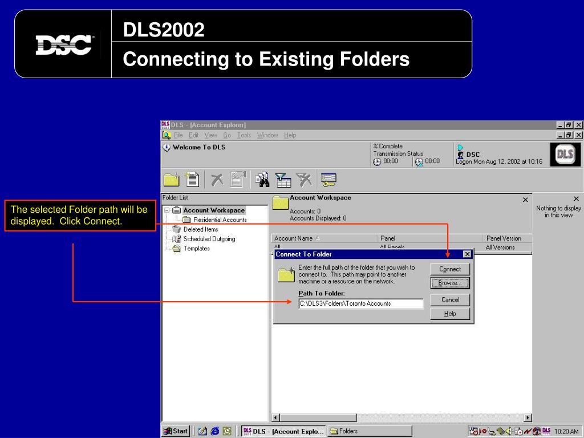Screen dimensions: 584x438
Task: Click Logon Mon Aug 12, 2002 text
Action: (498, 161)
